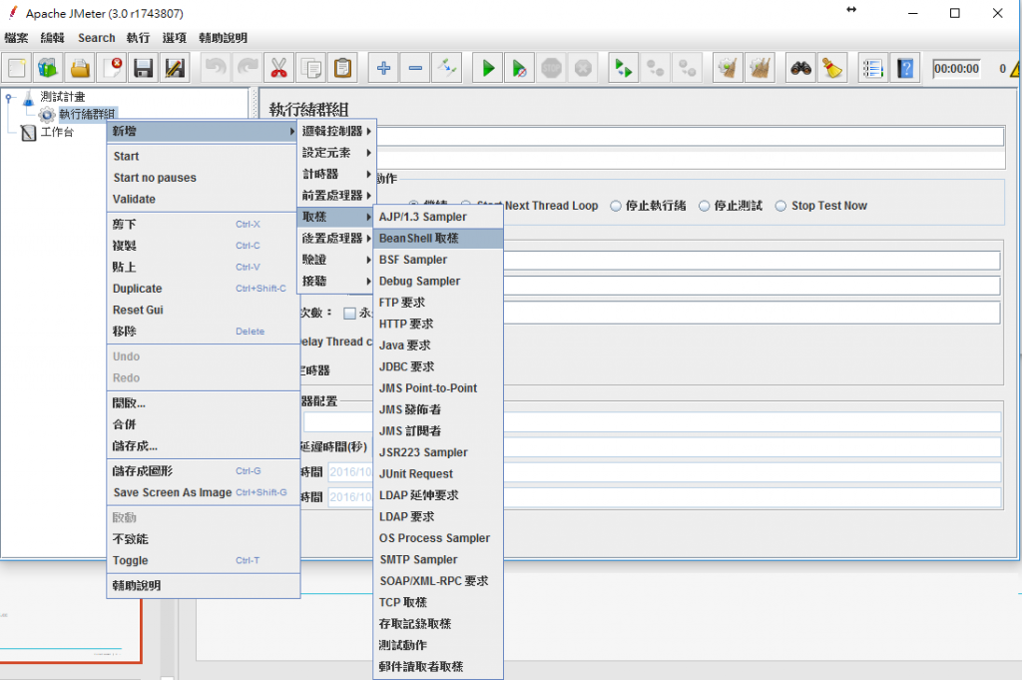Open the 檔案 menu

(x=16, y=38)
